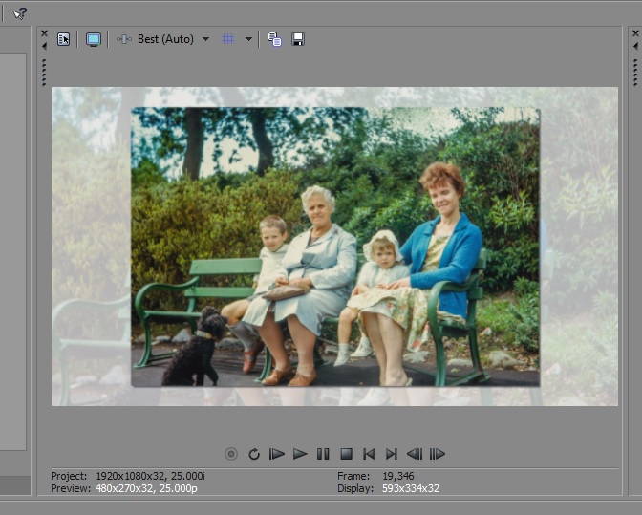Toggle the overlays grid icon

click(x=227, y=39)
